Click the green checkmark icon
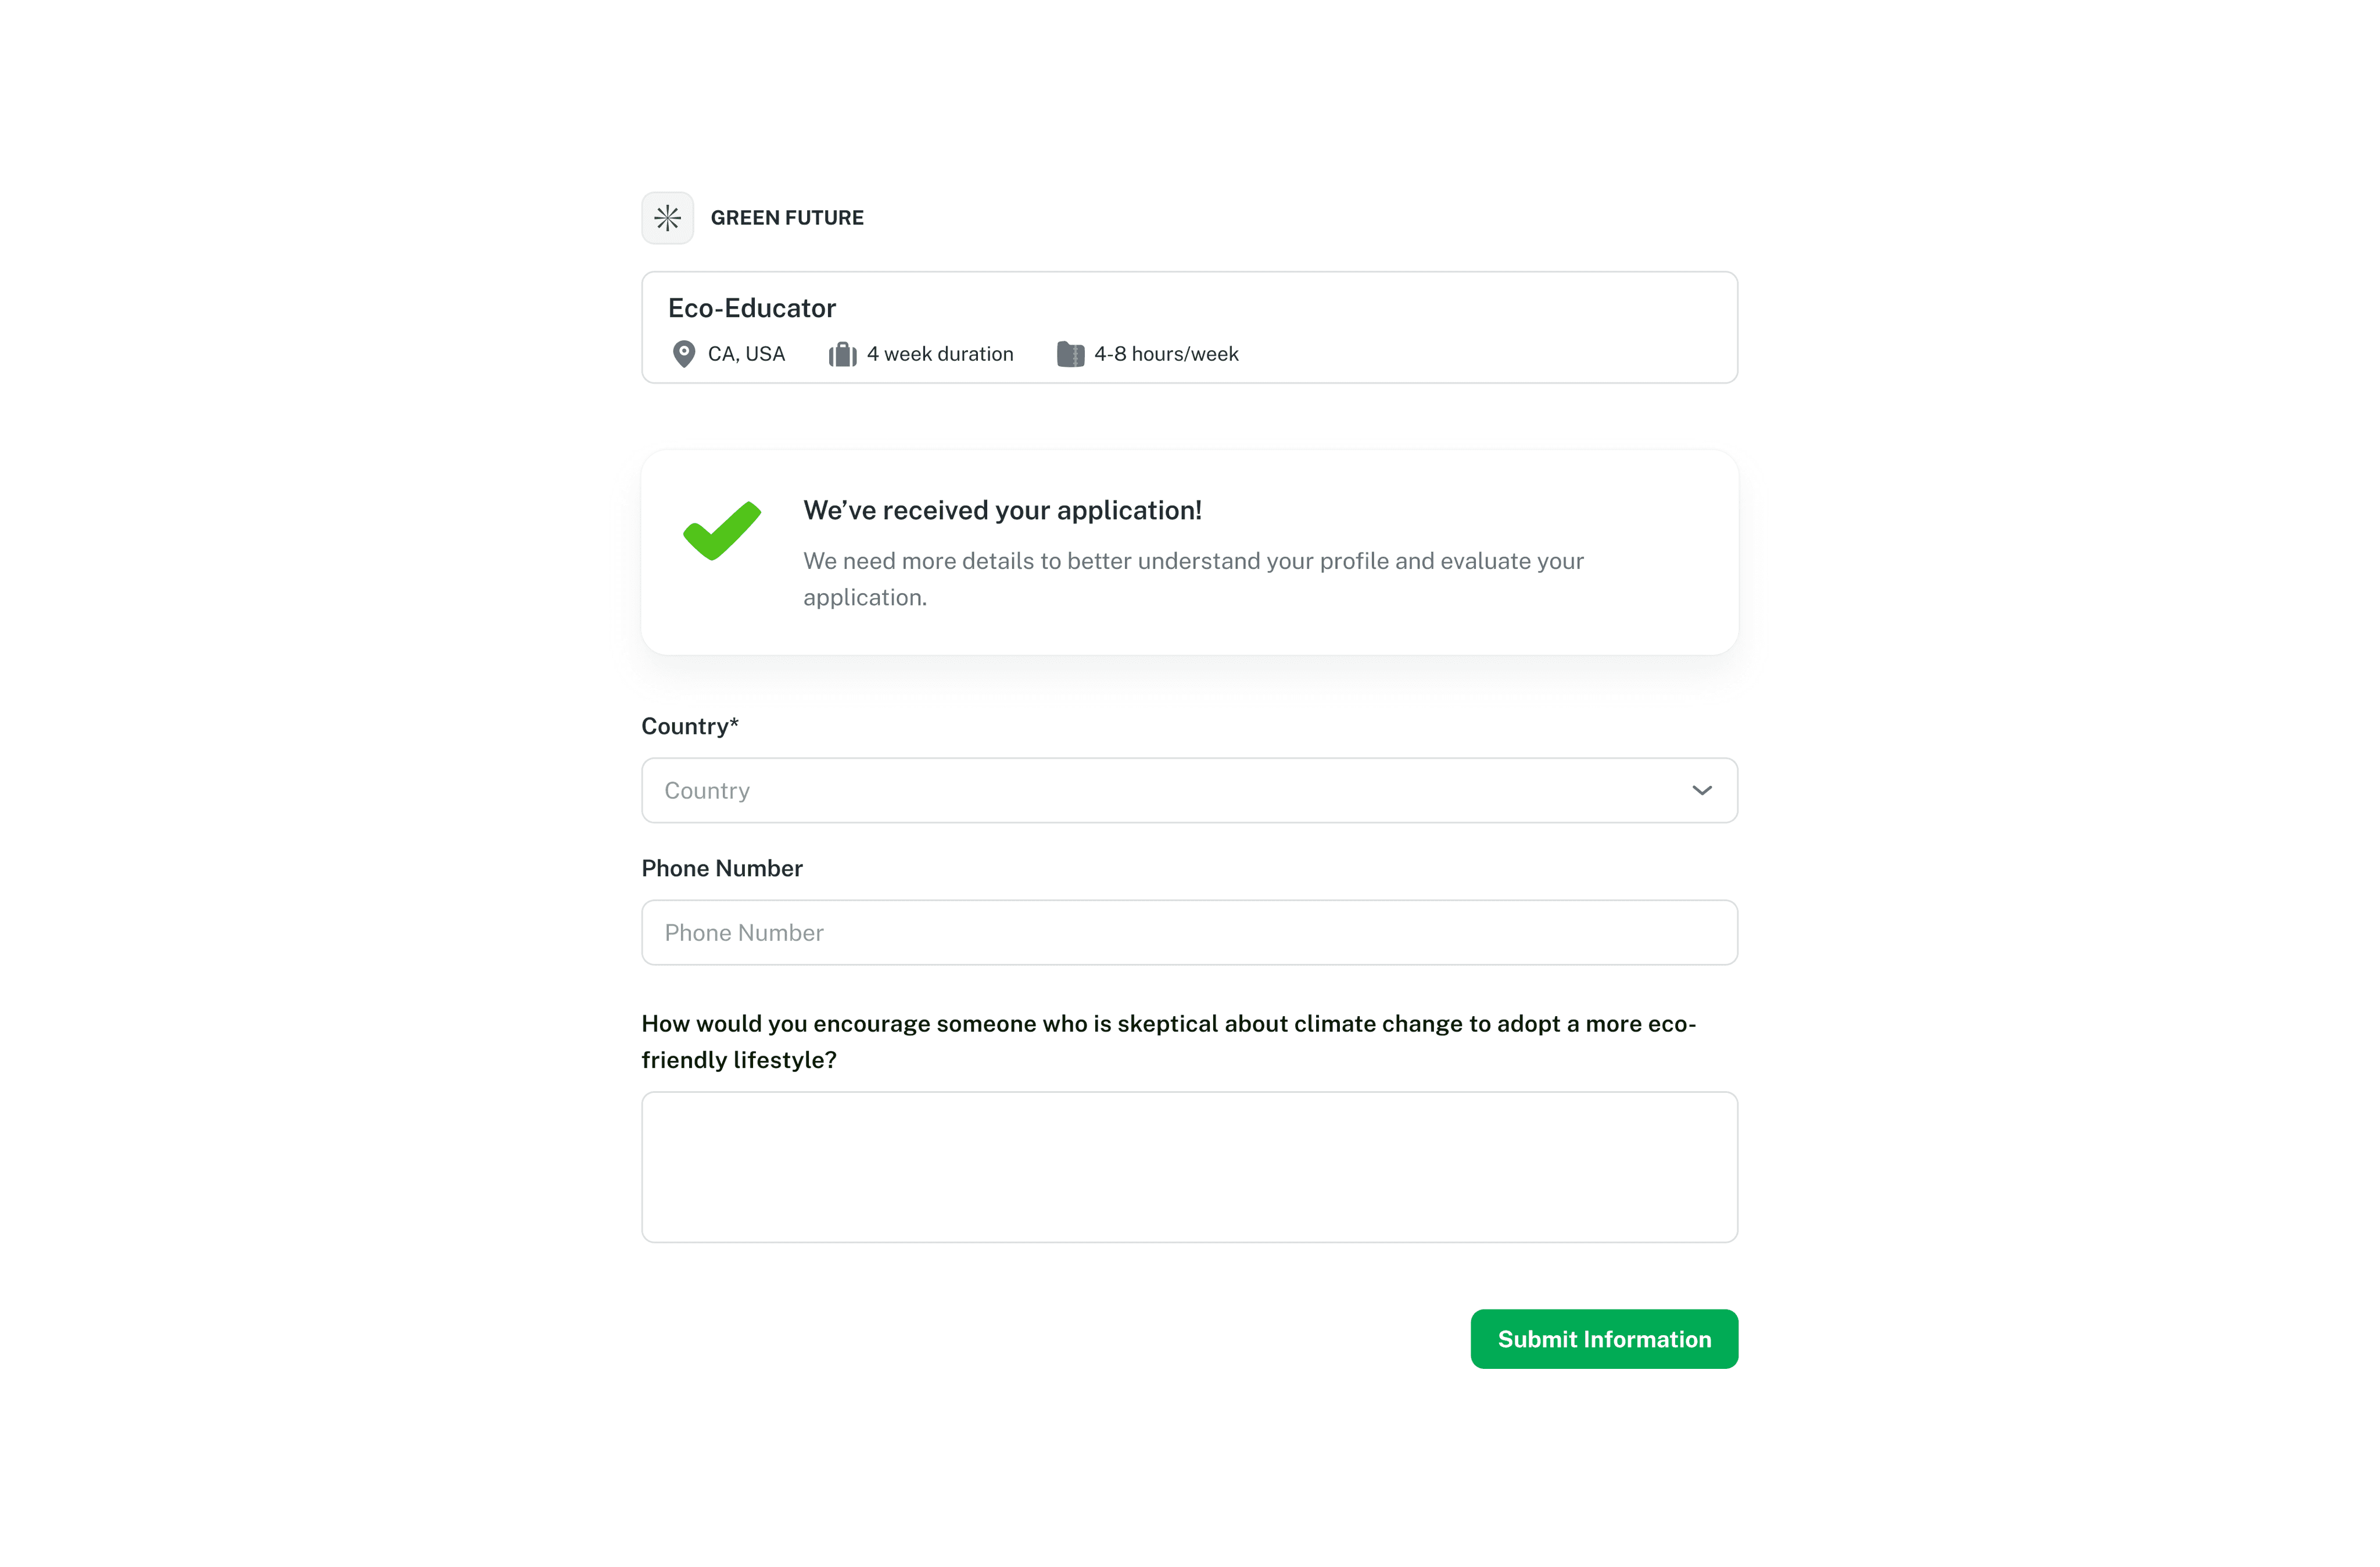Viewport: 2380px width, 1567px height. [x=722, y=530]
